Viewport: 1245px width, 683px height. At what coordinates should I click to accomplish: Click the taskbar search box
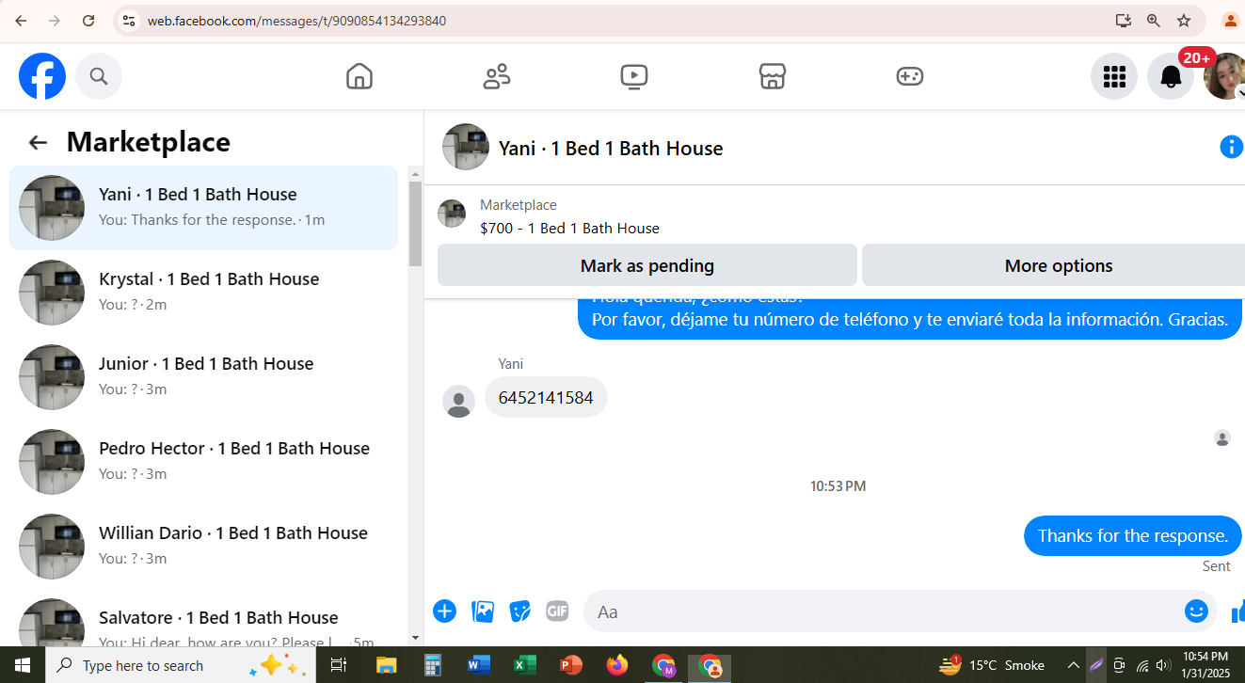point(179,665)
